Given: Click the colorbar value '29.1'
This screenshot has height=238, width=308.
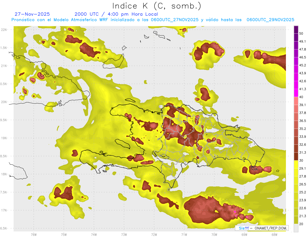Looking at the screenshot, I should 302,168.
